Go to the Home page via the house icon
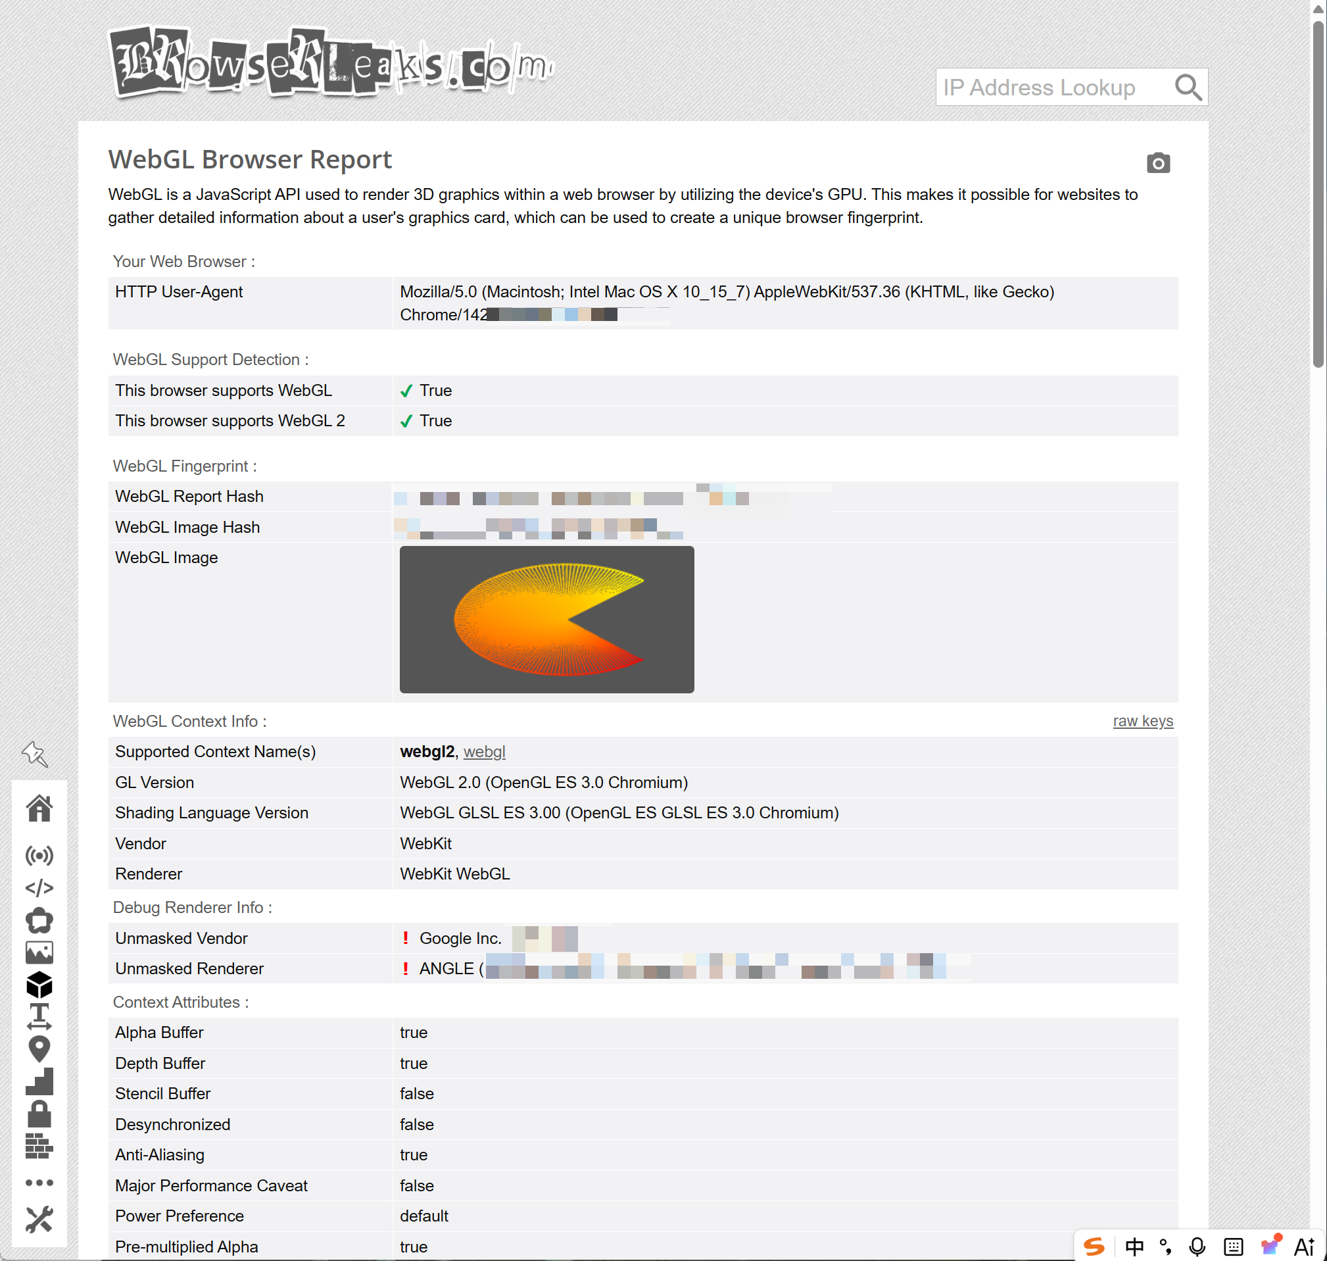This screenshot has height=1261, width=1327. (39, 808)
